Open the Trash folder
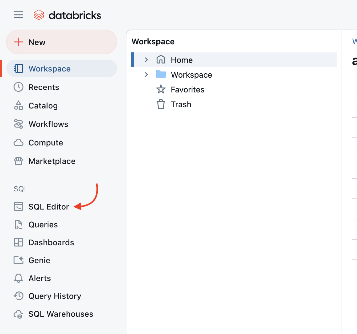 tap(181, 104)
